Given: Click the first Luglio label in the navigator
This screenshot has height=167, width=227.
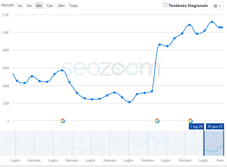Looking at the screenshot, I should [x=15, y=160].
